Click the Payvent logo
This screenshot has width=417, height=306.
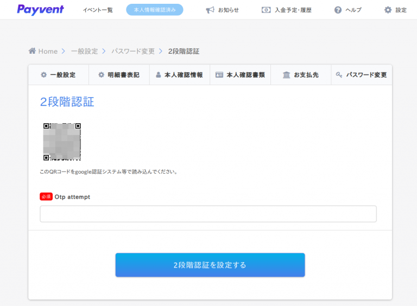pyautogui.click(x=40, y=10)
